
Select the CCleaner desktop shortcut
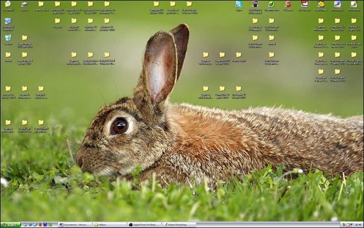coord(288,6)
